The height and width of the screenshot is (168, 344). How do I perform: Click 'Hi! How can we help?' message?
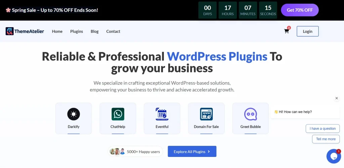tap(305, 112)
